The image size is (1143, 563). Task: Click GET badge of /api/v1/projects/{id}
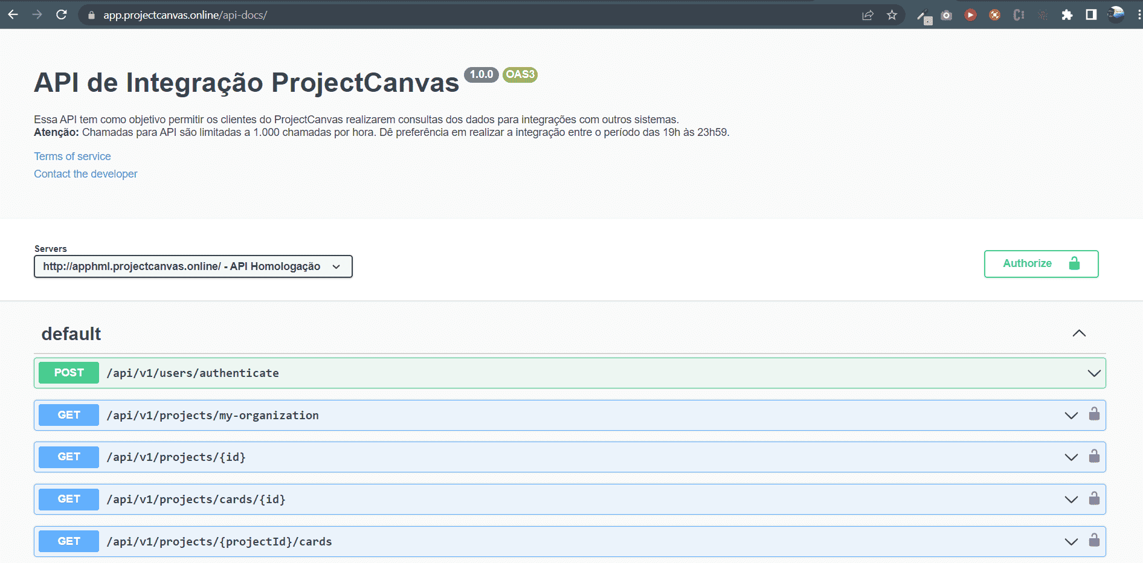69,457
